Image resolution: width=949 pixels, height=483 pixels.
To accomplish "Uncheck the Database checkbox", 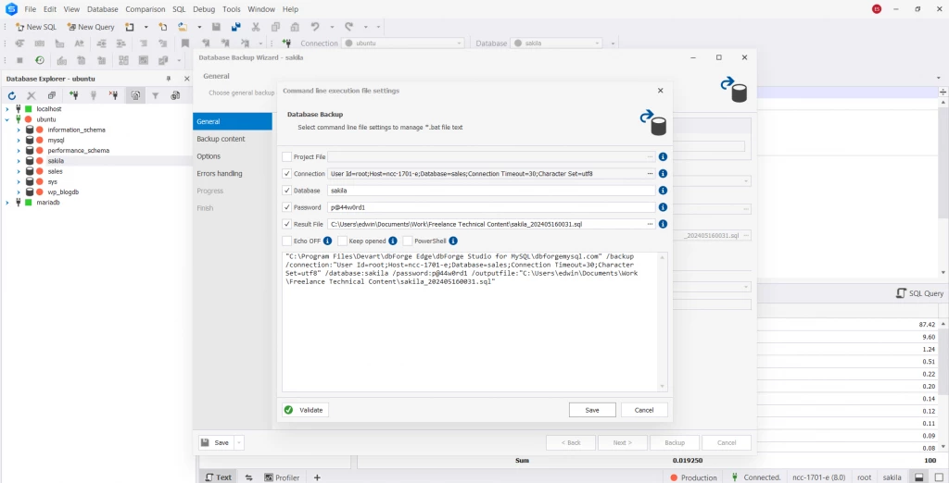I will 287,191.
